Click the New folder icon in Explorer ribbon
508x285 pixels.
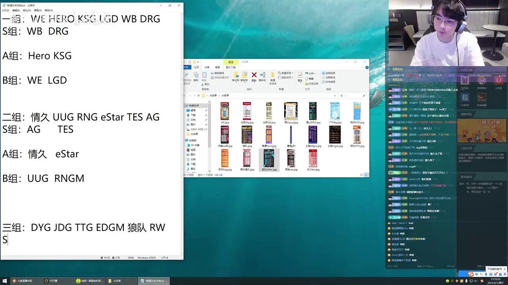pyautogui.click(x=273, y=75)
